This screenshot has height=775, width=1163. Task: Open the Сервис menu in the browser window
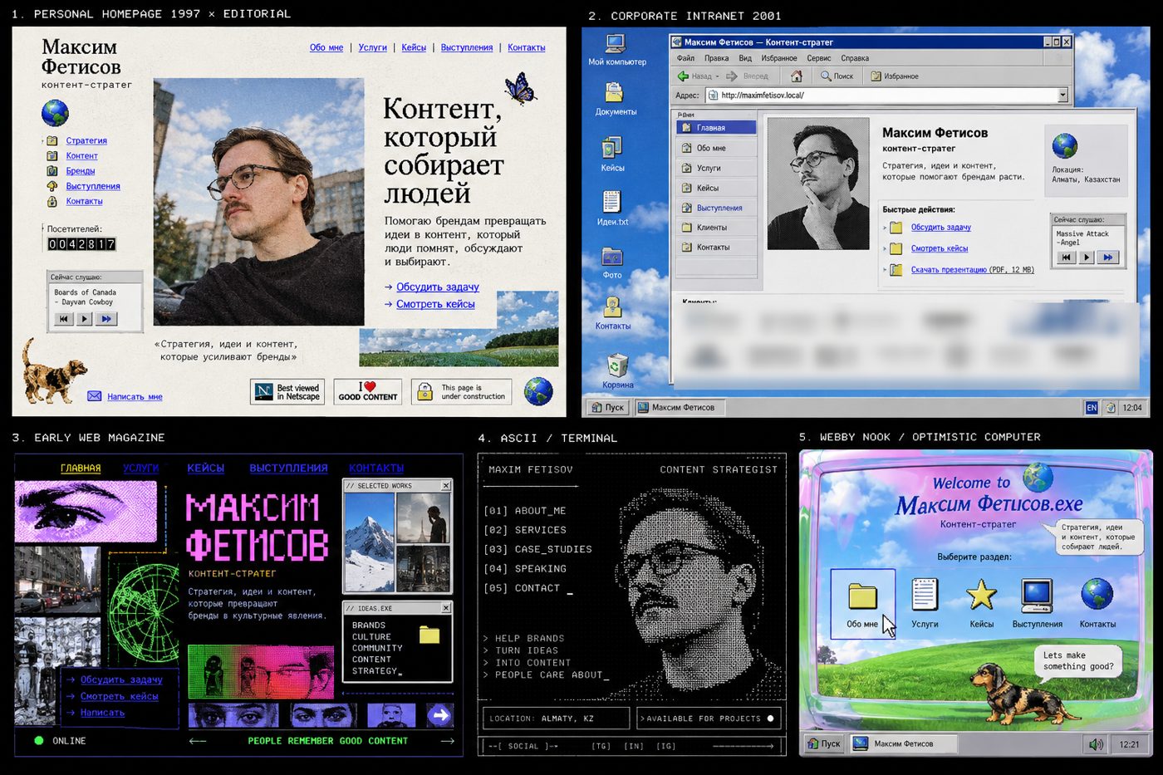[x=819, y=58]
